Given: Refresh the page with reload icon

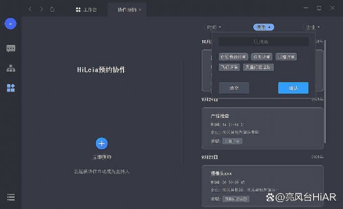Looking at the screenshot, I should pos(52,9).
